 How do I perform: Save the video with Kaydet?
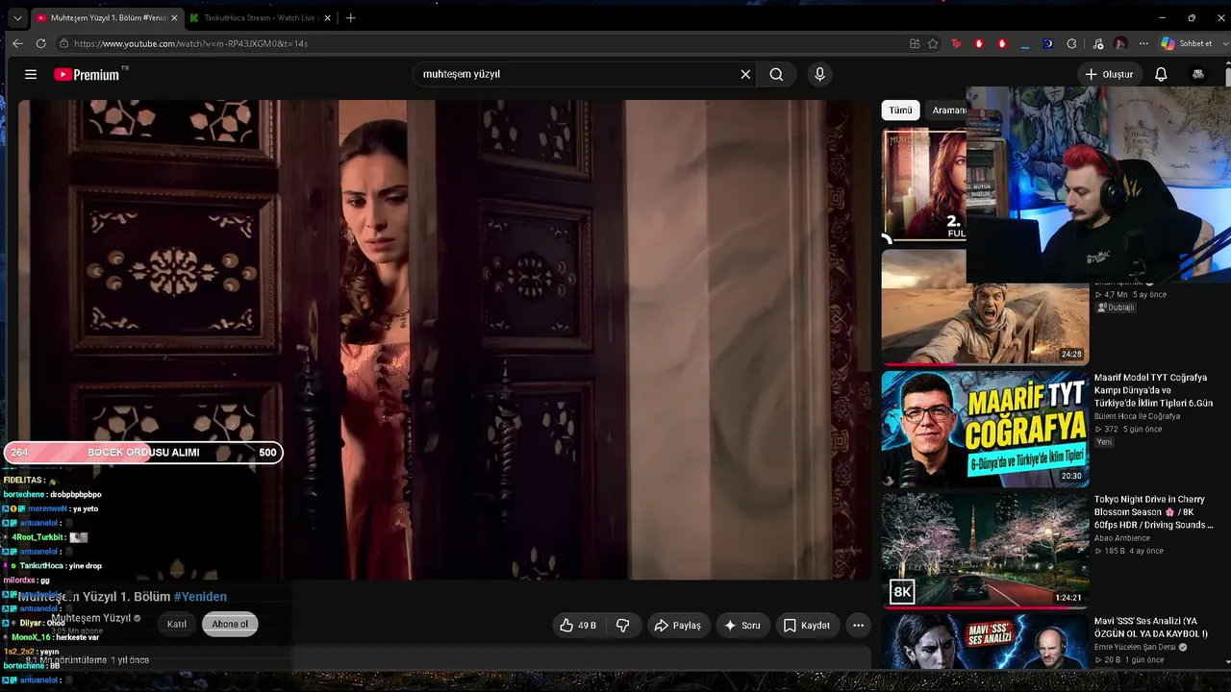tap(806, 625)
